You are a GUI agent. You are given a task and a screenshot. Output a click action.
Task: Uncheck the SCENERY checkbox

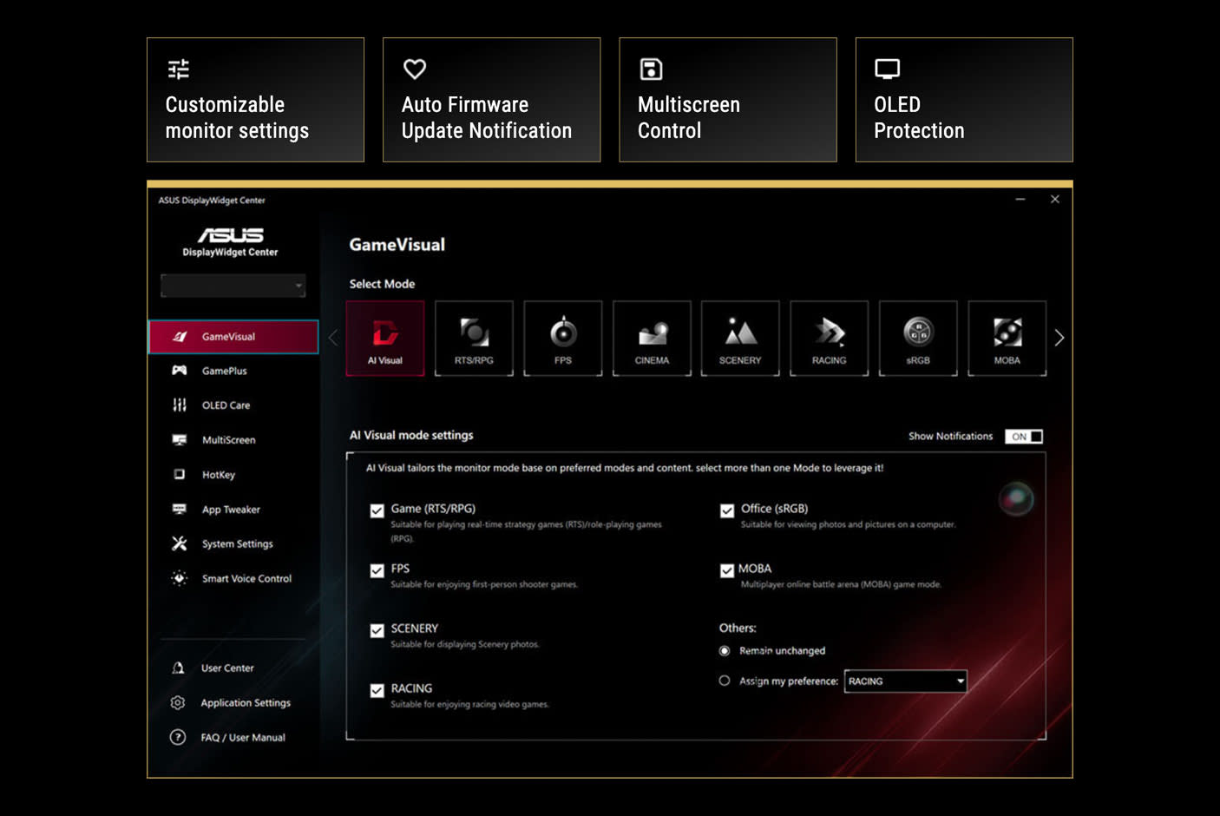(377, 630)
